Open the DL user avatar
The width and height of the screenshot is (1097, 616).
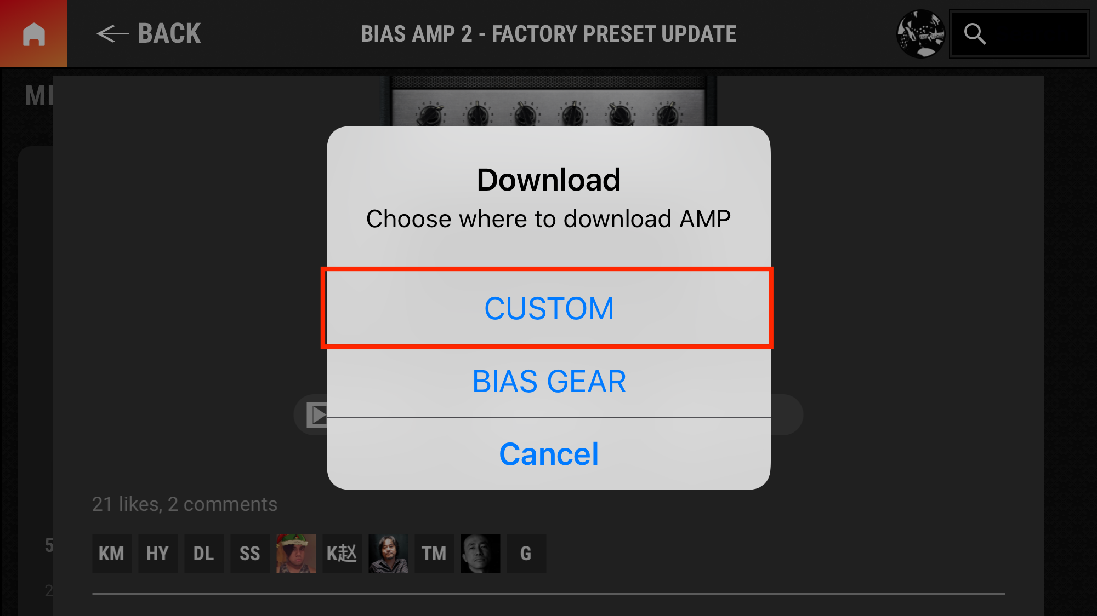coord(204,554)
